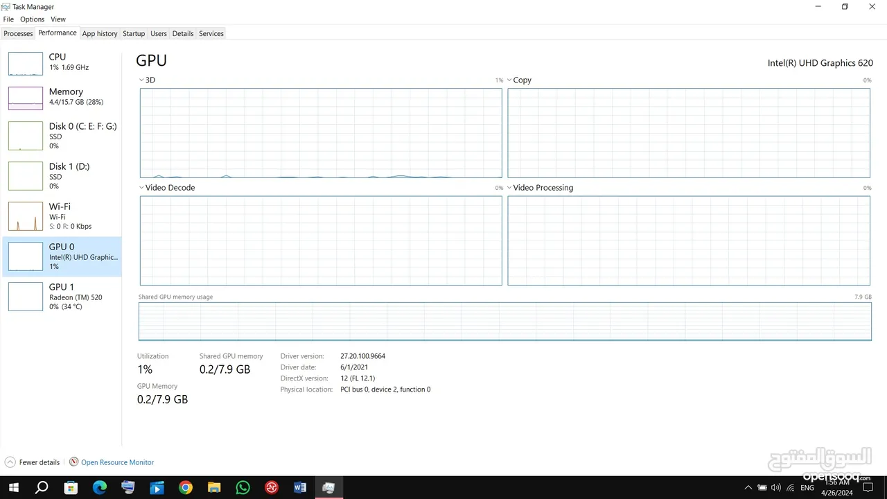Open the Users tab
887x499 pixels.
coord(159,33)
